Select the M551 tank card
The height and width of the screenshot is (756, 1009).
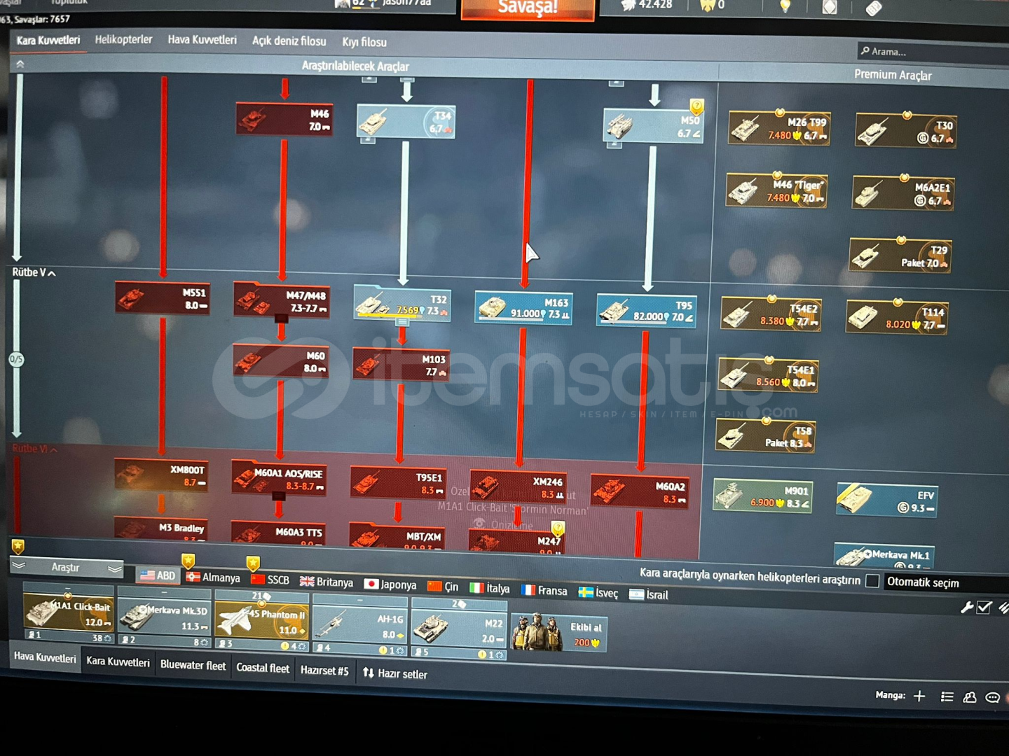[163, 298]
